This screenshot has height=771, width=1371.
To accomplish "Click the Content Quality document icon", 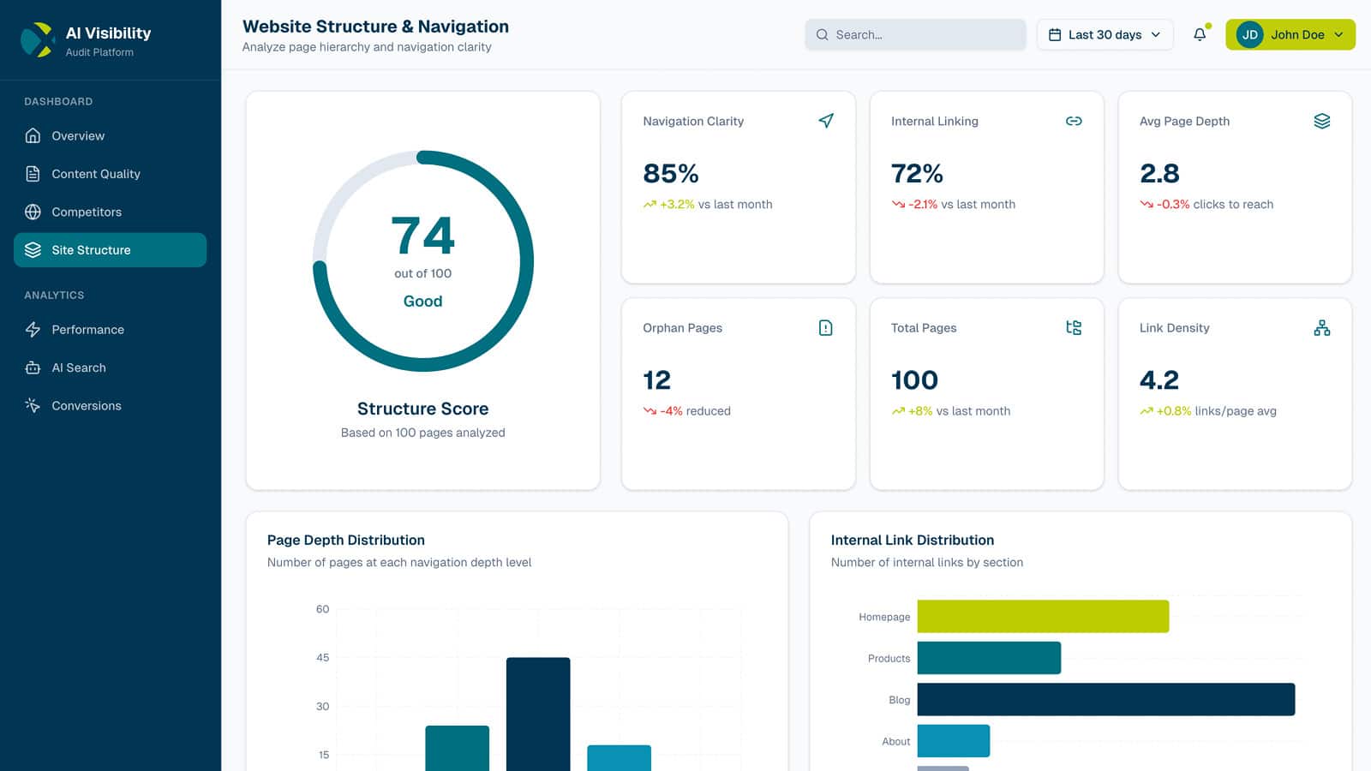I will (32, 173).
